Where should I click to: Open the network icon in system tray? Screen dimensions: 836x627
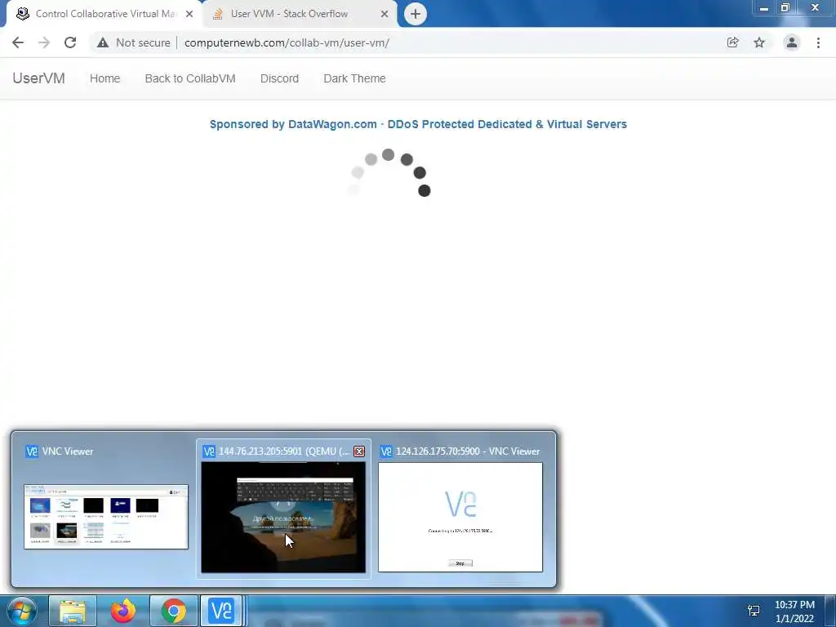tap(754, 611)
